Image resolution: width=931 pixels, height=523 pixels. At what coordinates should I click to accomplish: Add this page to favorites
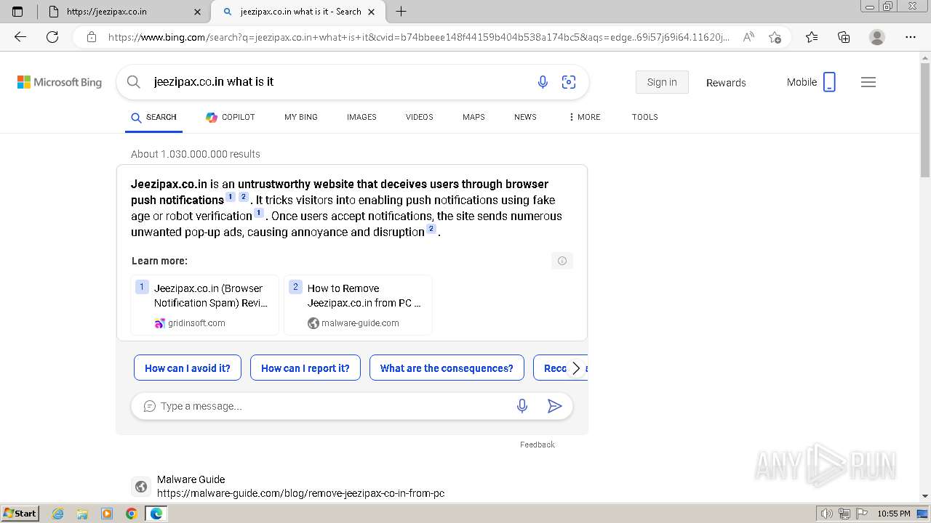point(775,37)
